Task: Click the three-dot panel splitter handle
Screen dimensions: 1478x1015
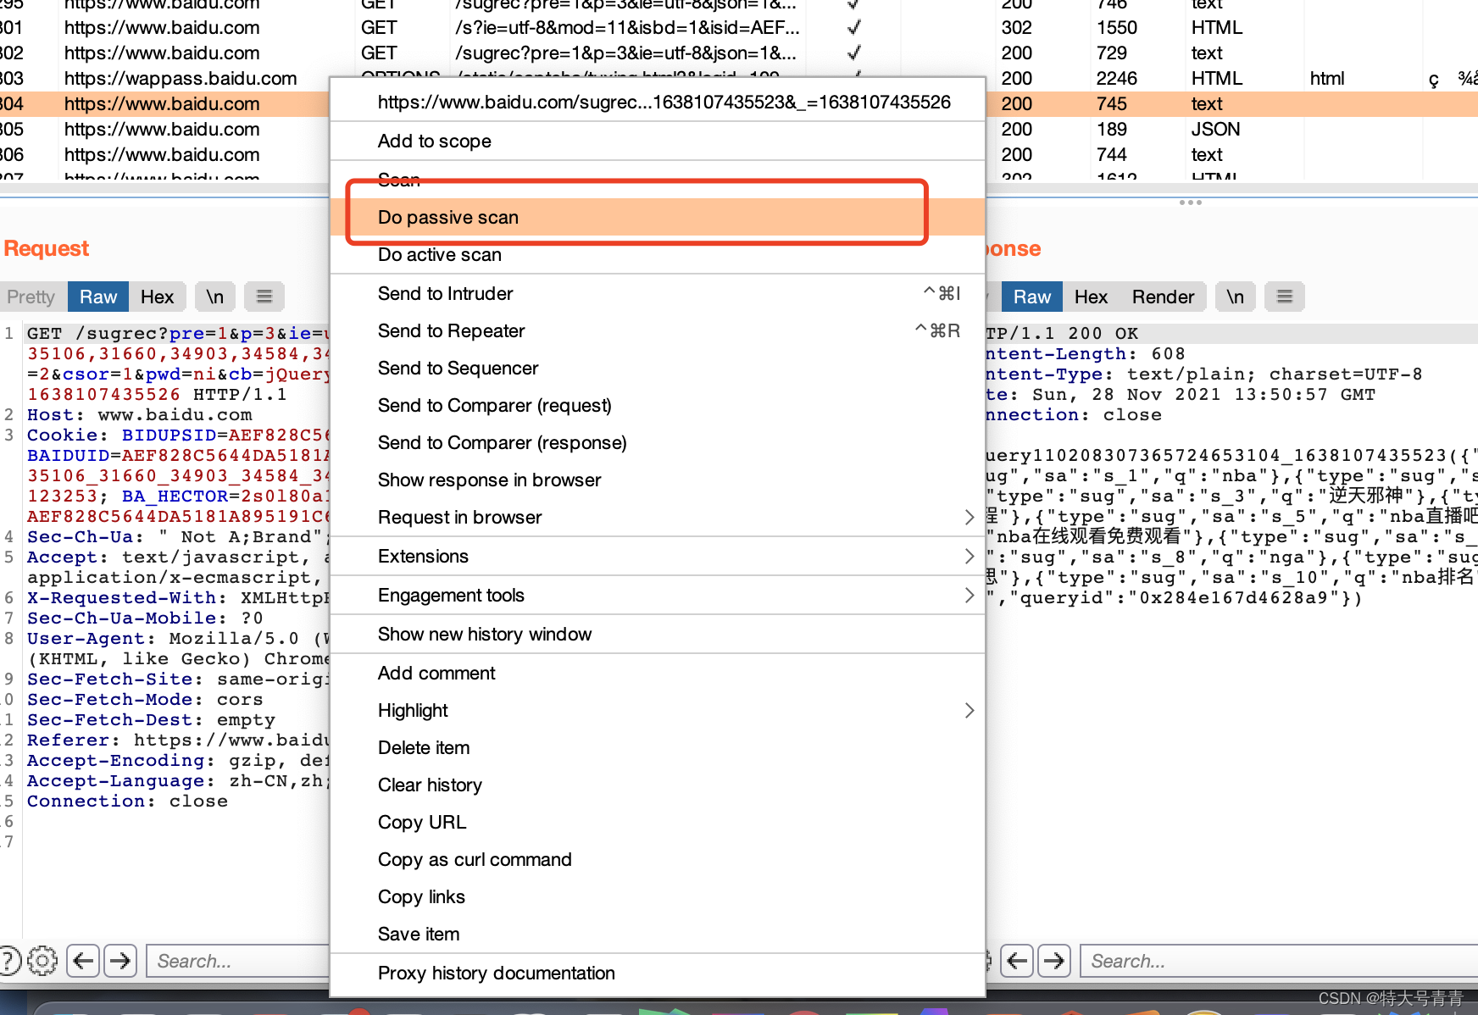Action: coord(1190,202)
